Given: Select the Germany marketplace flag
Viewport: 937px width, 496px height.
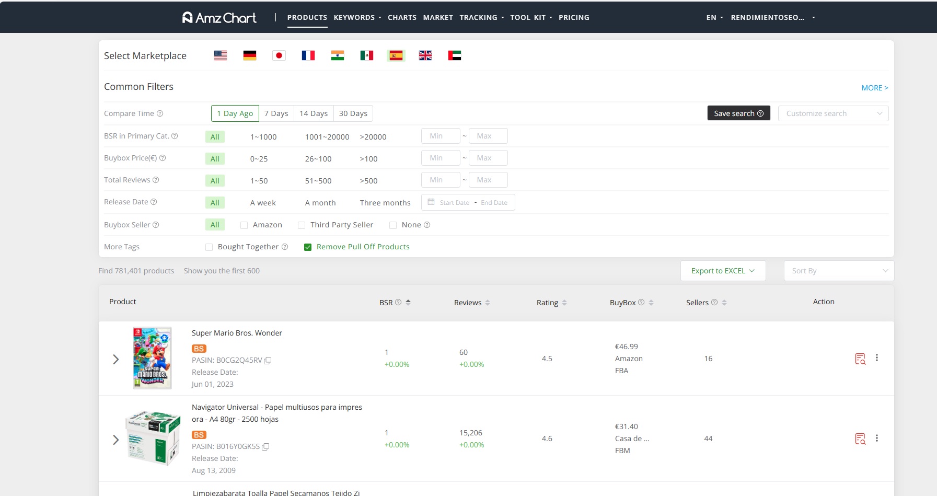Looking at the screenshot, I should 250,55.
